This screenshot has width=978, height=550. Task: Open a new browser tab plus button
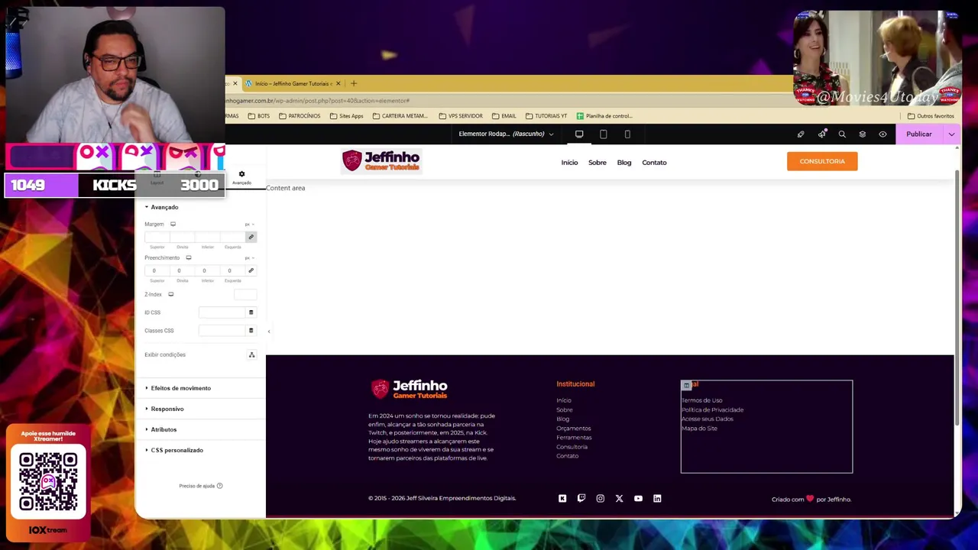(x=353, y=83)
